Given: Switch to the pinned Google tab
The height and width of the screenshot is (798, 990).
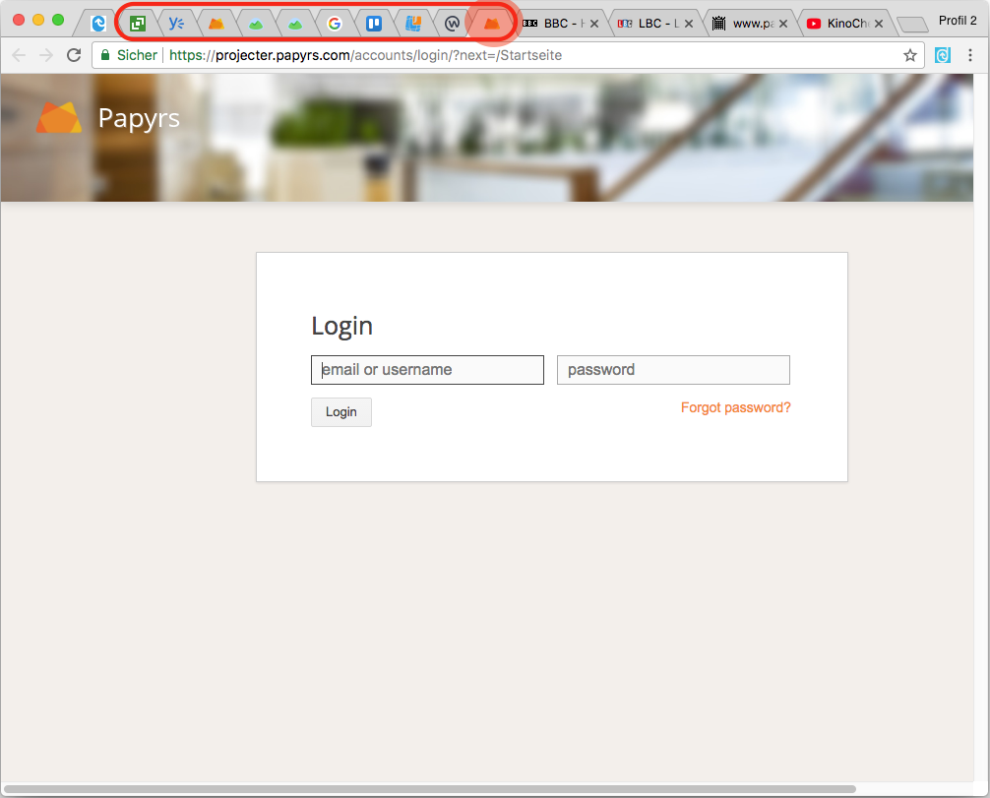Looking at the screenshot, I should tap(335, 23).
